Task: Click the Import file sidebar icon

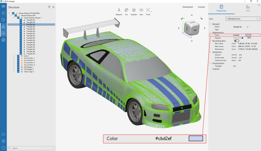Action: click(3, 13)
